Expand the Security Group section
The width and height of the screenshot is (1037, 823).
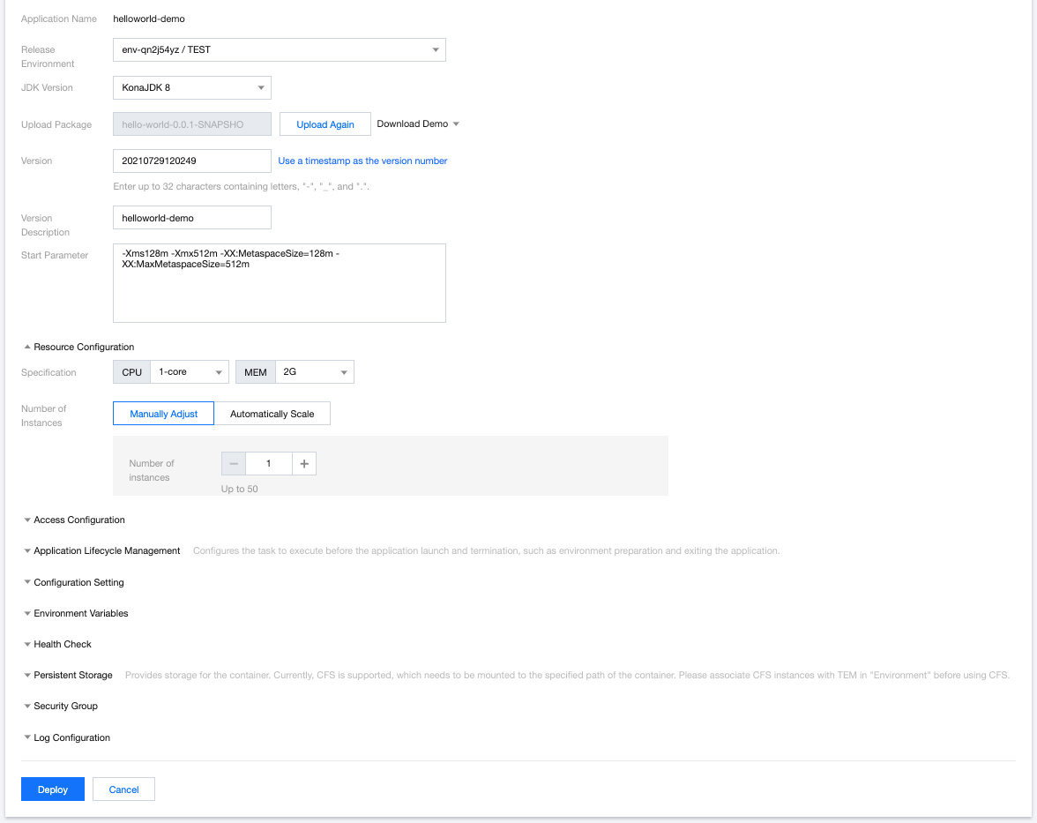[x=61, y=706]
